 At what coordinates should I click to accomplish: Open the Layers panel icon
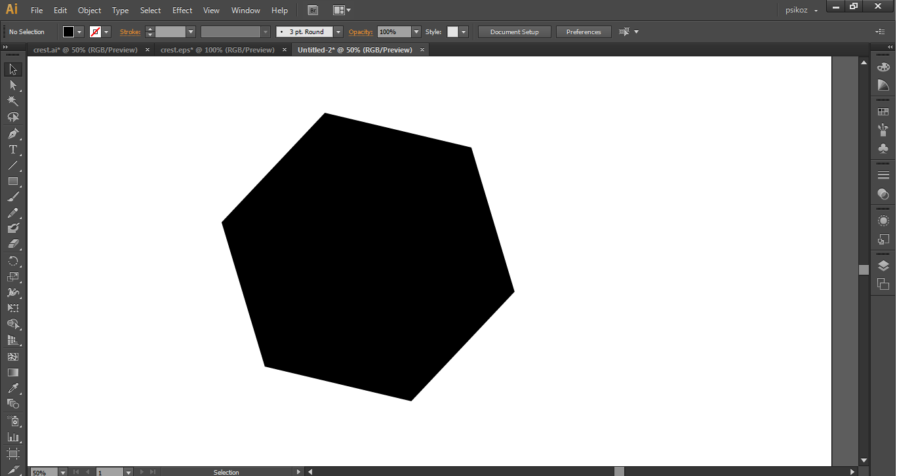[883, 266]
